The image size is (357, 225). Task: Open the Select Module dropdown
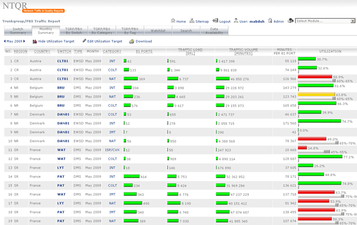pyautogui.click(x=325, y=21)
